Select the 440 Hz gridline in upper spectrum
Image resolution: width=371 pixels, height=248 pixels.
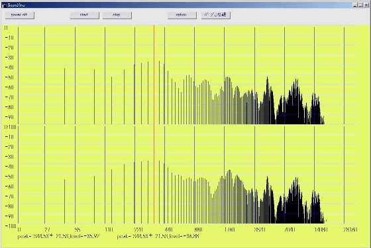pyautogui.click(x=165, y=75)
